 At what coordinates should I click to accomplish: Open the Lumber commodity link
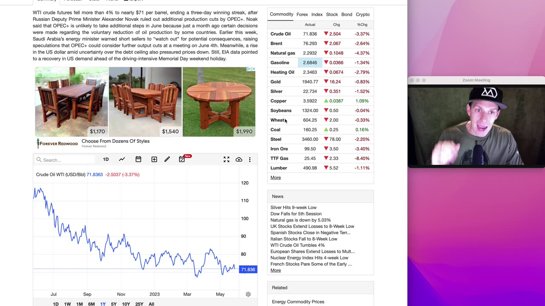point(279,168)
